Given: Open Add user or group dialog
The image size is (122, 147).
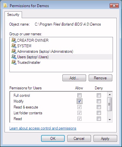Looking at the screenshot, I should (74, 78).
